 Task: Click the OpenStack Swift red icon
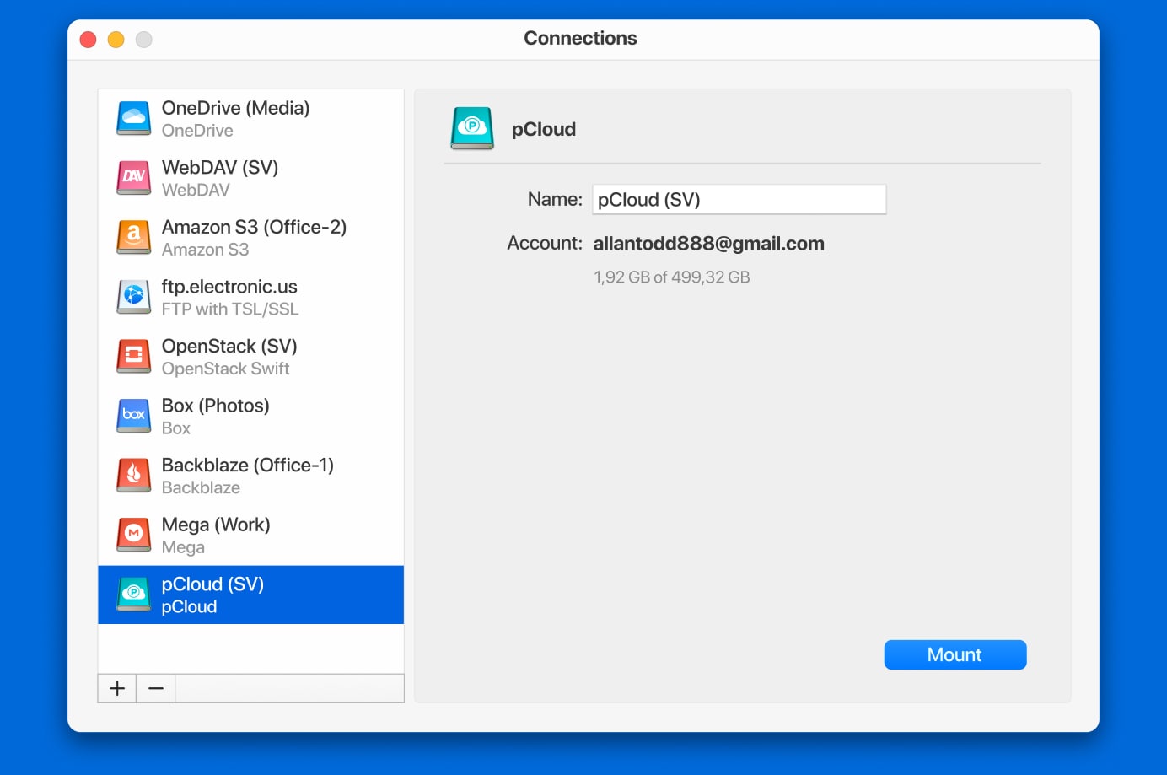point(133,357)
